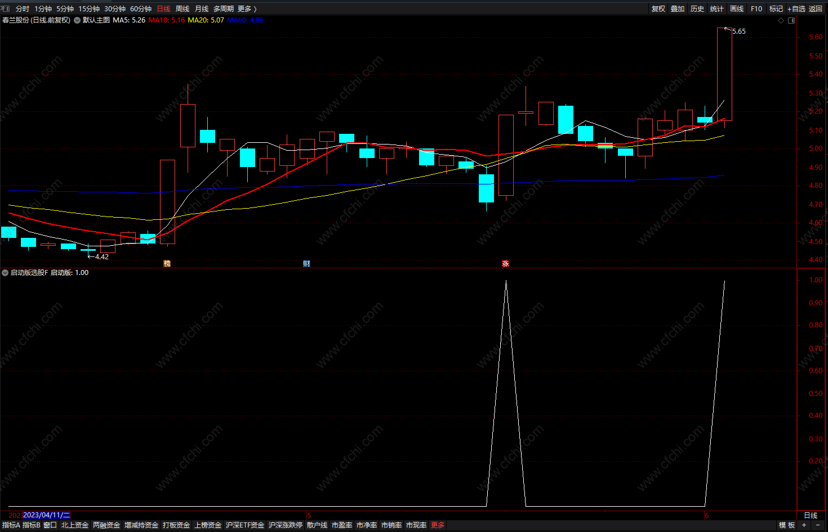Activate the 画线 drawing tool button
Viewport: 828px width, 532px height.
click(737, 9)
